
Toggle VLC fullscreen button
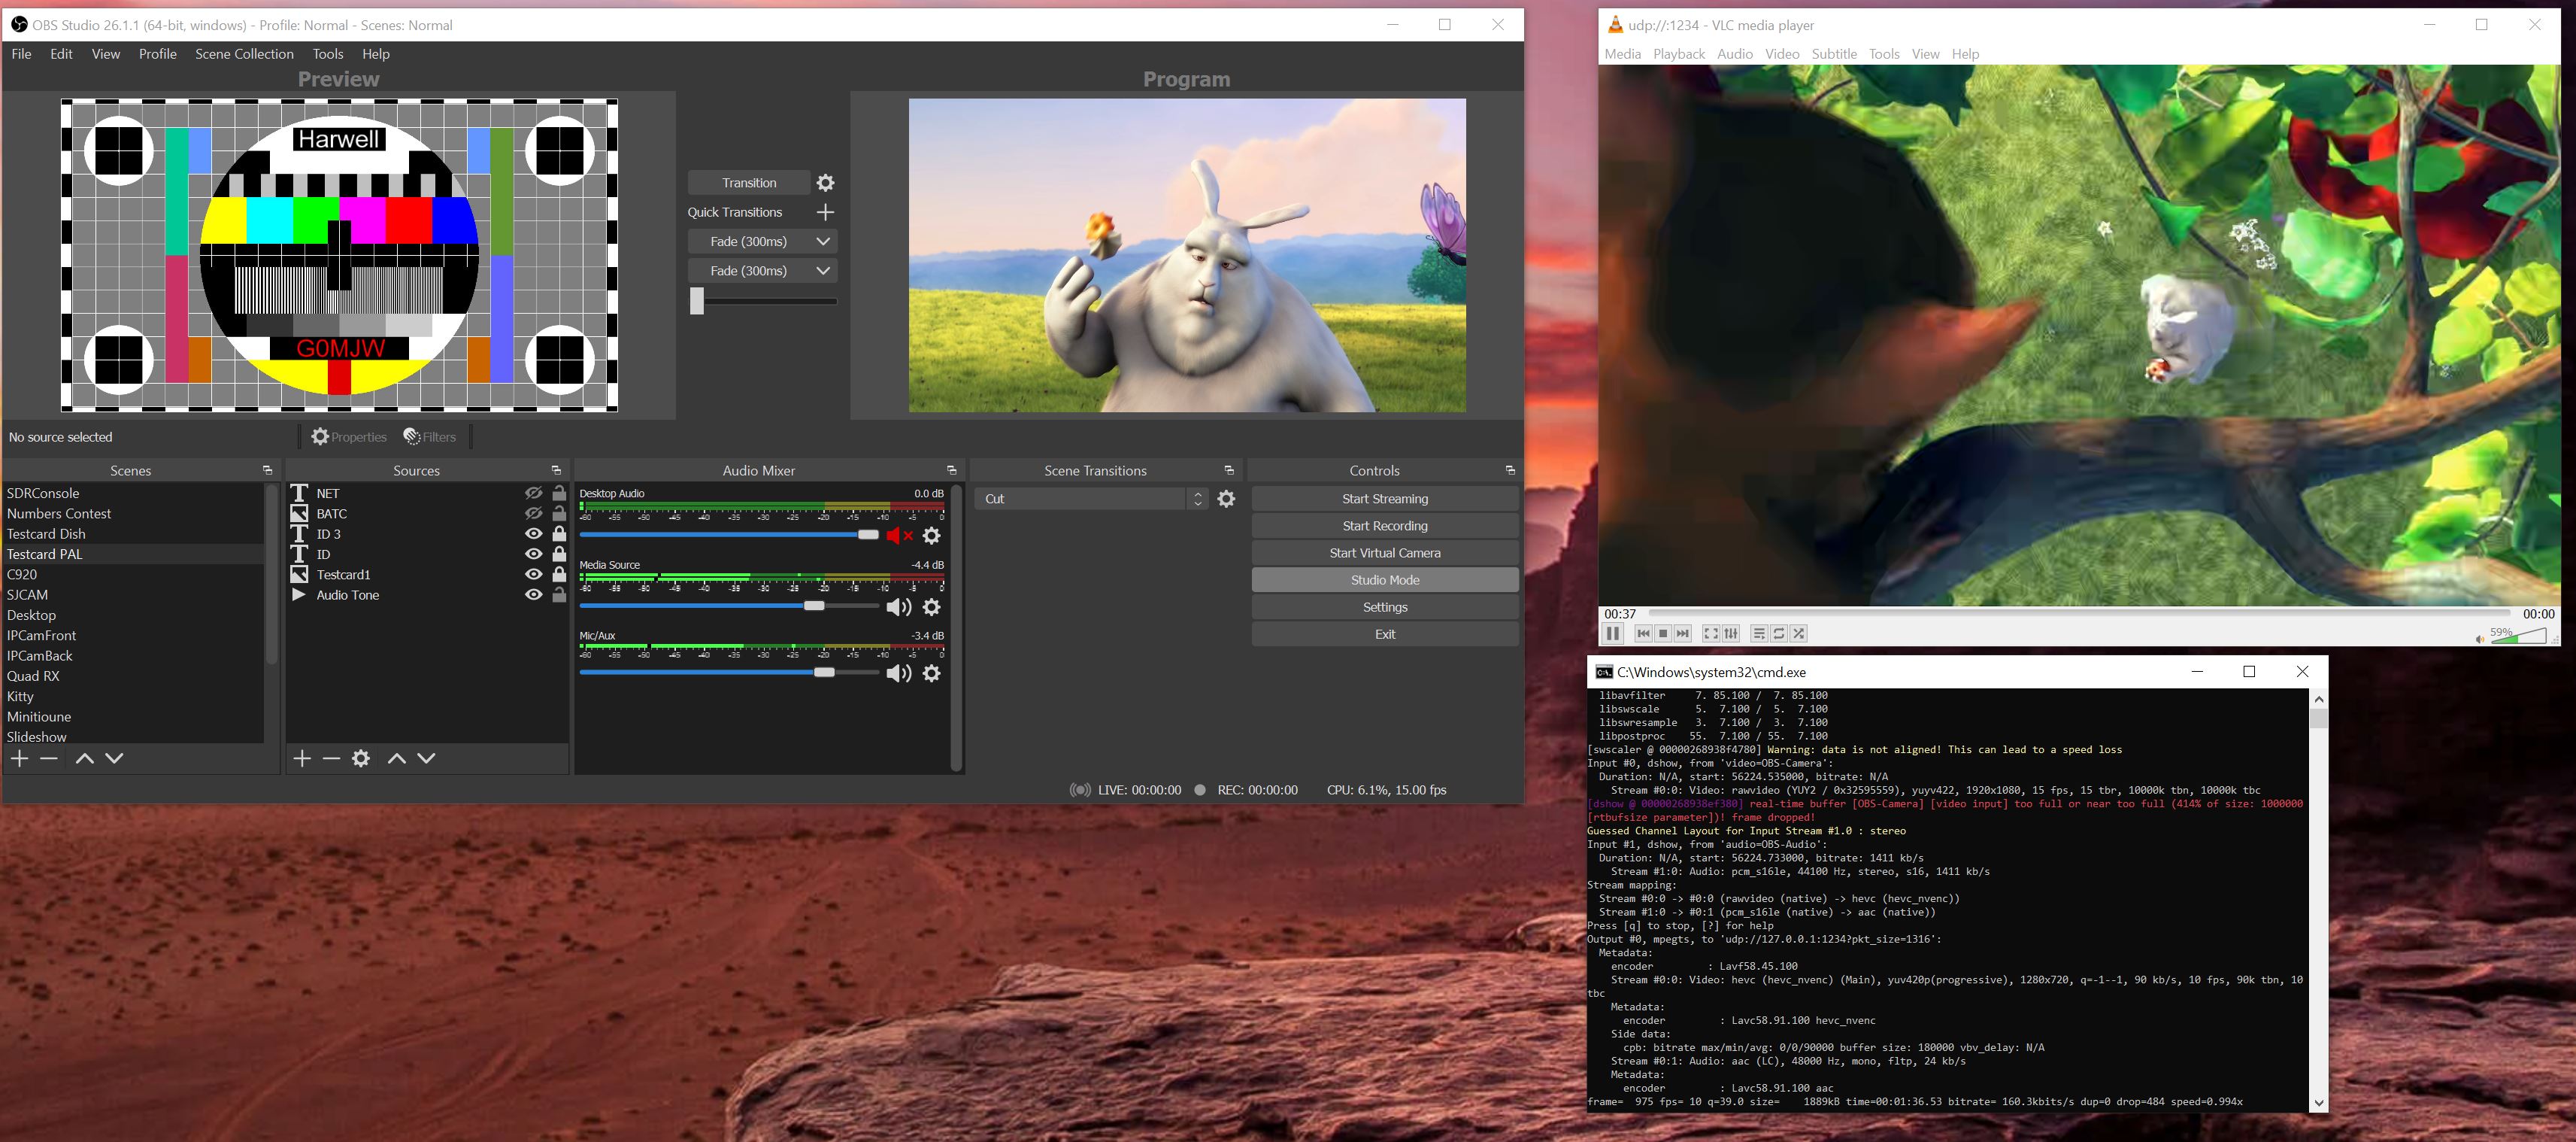point(1711,633)
